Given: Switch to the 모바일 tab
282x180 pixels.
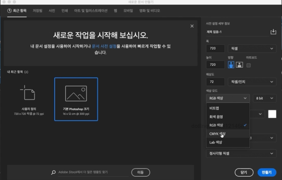Looking at the screenshot, I should click(x=128, y=11).
